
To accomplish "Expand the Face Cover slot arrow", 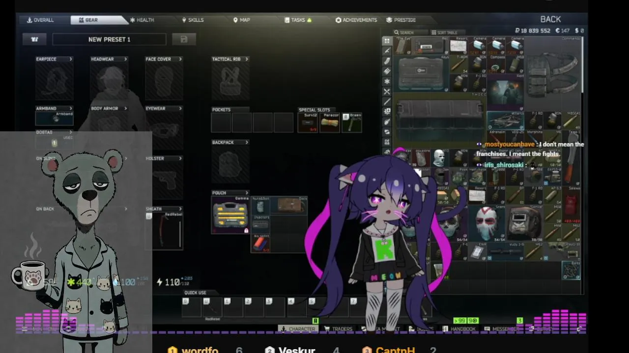I will click(180, 59).
